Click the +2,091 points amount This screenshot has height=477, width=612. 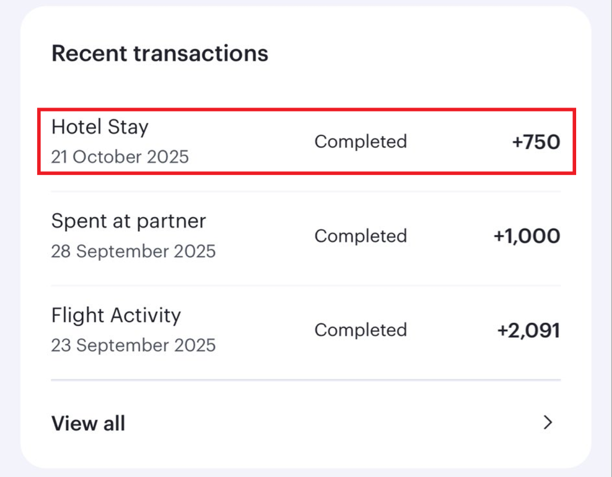click(x=528, y=330)
